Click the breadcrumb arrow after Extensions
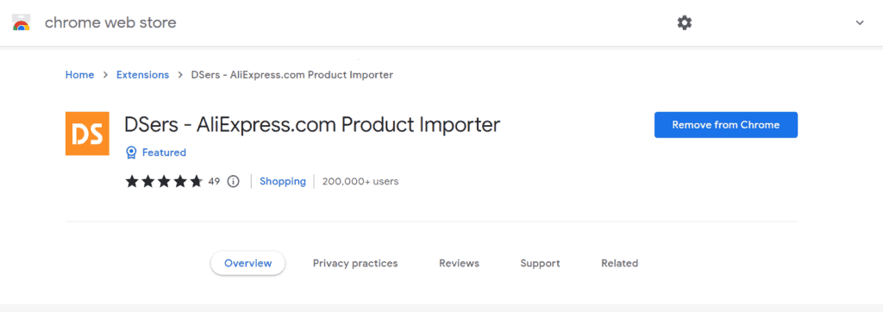The width and height of the screenshot is (883, 312). (x=180, y=75)
